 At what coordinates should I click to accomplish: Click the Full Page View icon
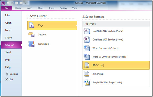point(21,3)
